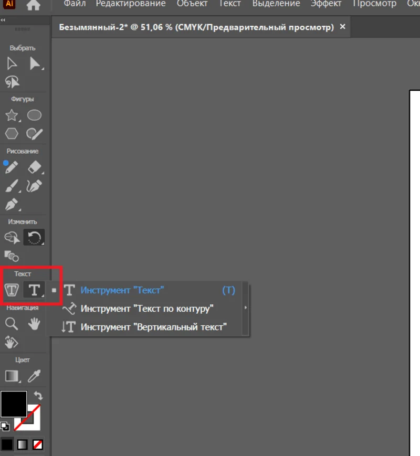Select the Ellipse tool

point(34,115)
